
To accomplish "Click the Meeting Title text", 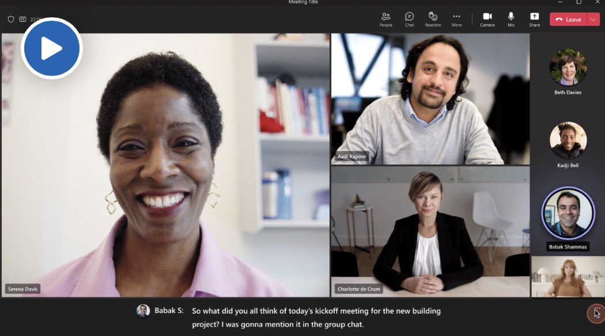I will coord(303,2).
